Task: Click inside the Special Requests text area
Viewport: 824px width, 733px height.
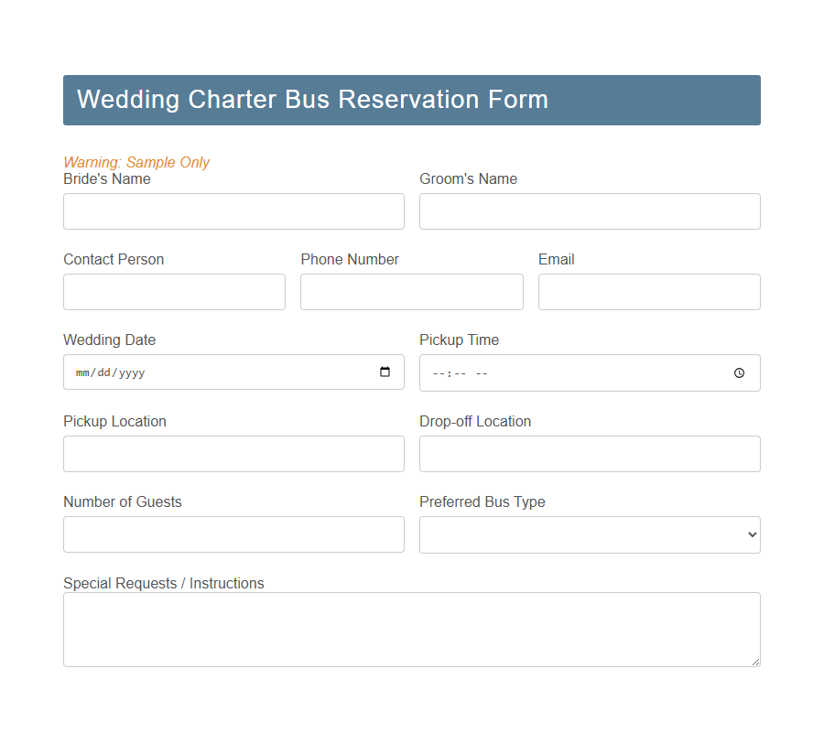Action: click(411, 630)
